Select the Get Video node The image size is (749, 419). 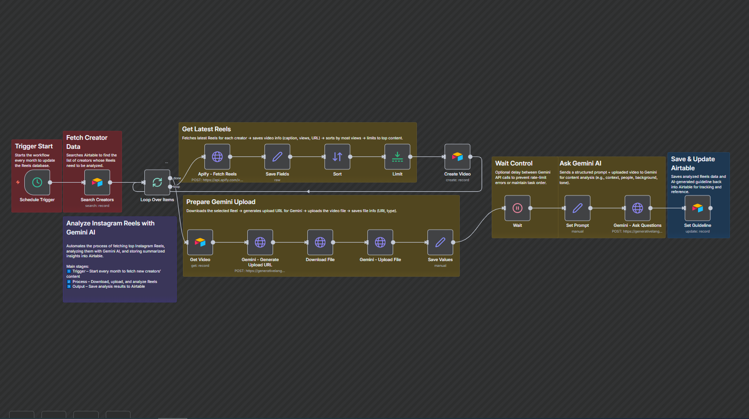tap(200, 243)
